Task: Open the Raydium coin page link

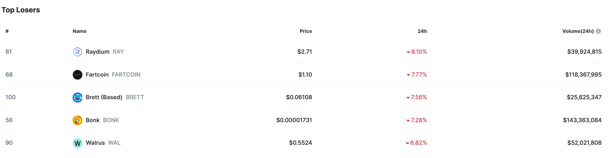Action: [98, 52]
